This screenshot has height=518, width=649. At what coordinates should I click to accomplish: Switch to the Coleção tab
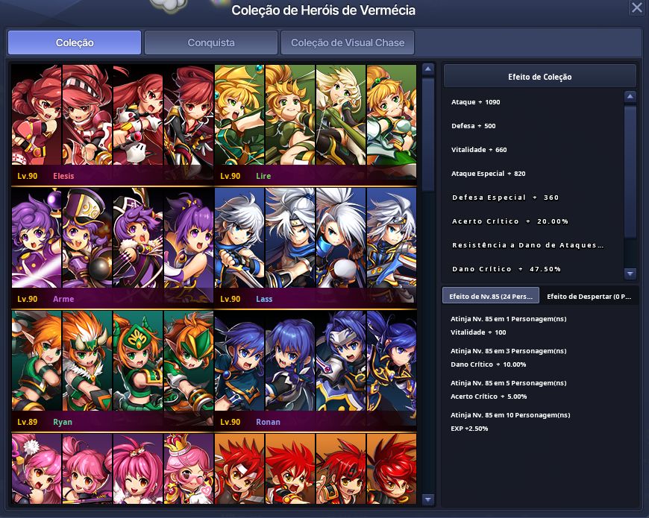(x=75, y=42)
